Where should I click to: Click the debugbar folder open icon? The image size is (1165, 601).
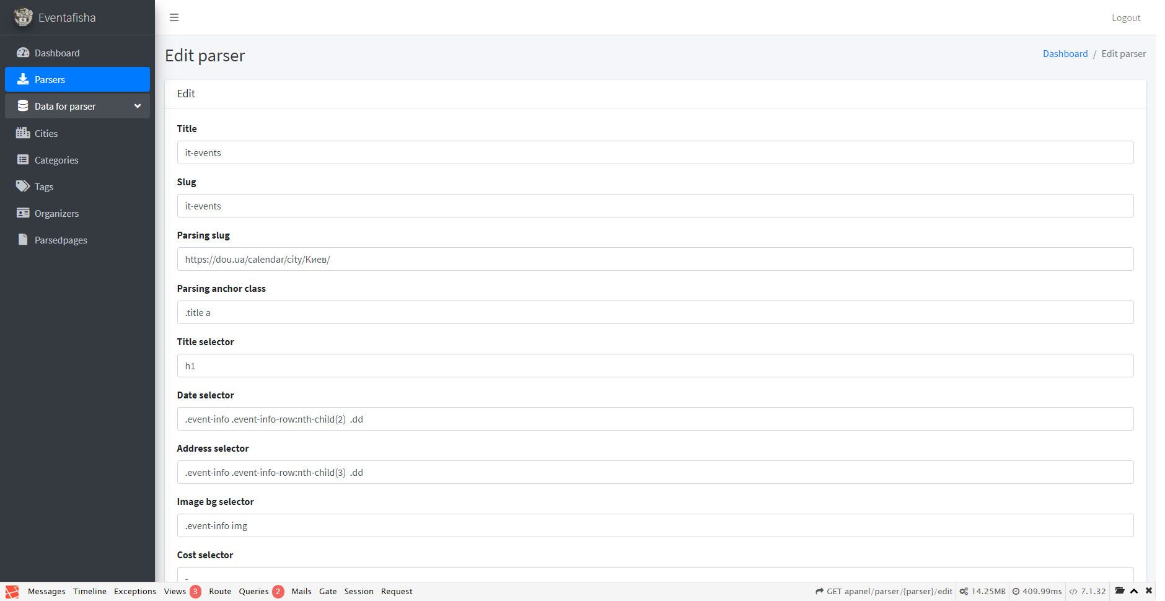pyautogui.click(x=1119, y=591)
